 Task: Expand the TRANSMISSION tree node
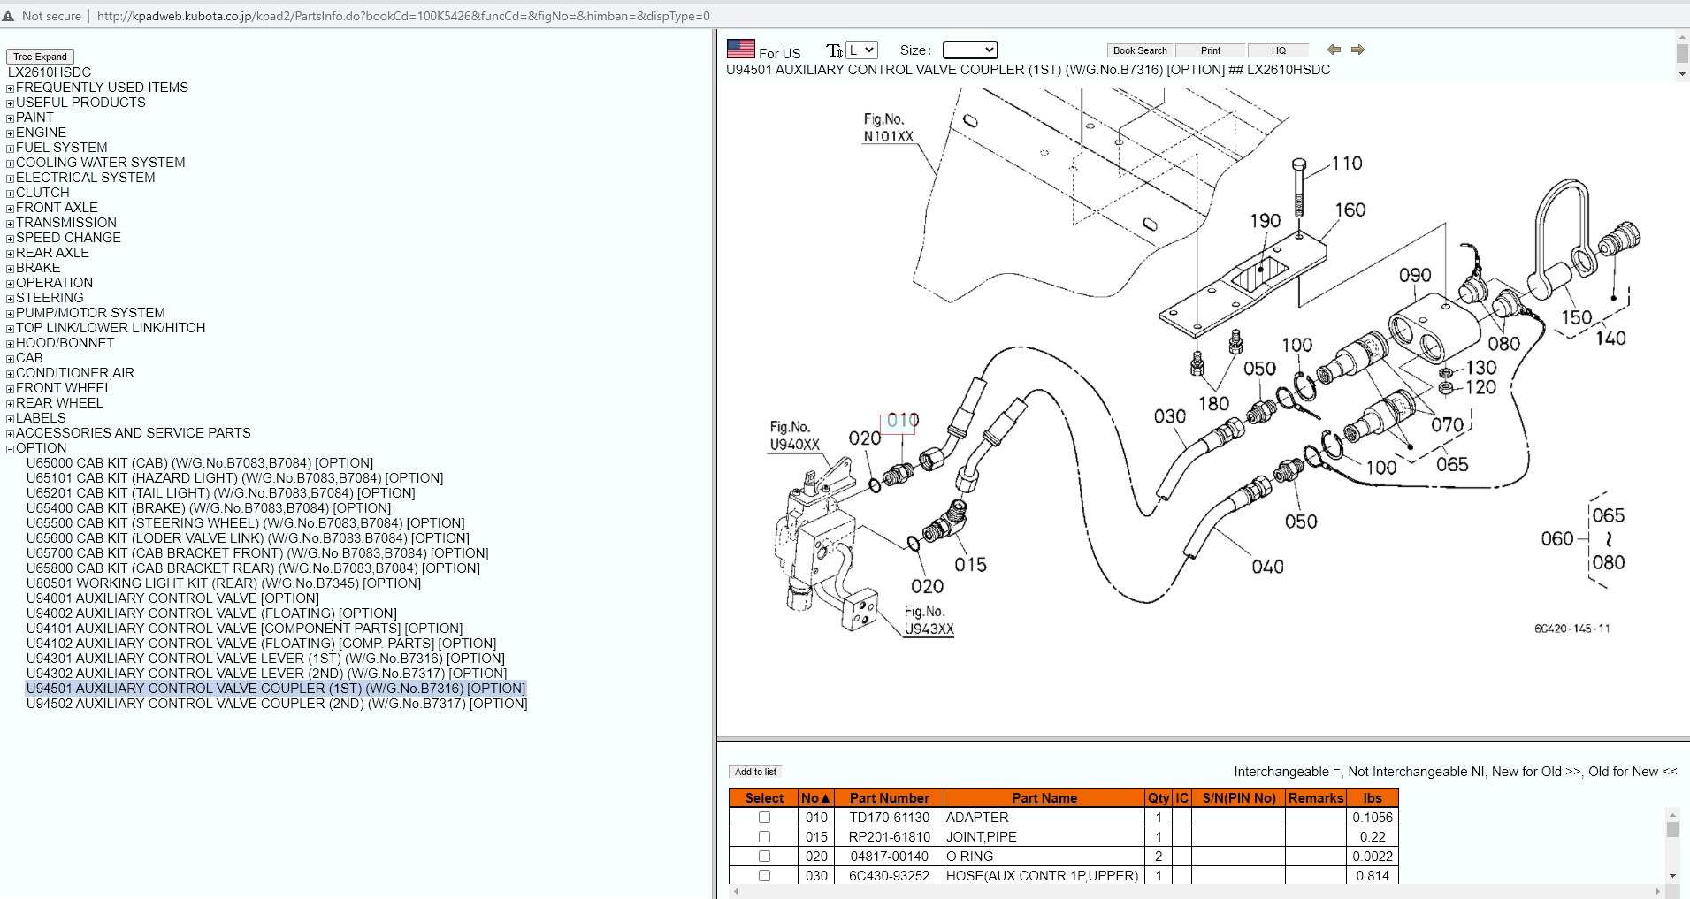[11, 224]
